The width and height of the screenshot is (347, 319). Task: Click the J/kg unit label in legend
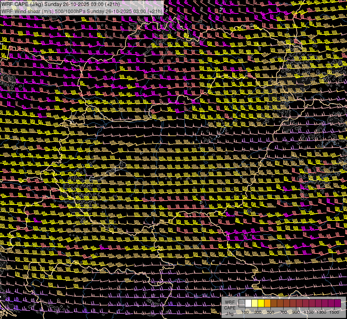point(229,313)
